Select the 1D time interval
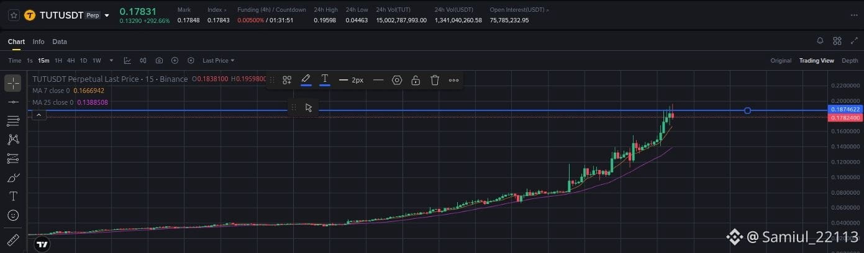The width and height of the screenshot is (864, 253). pyautogui.click(x=83, y=61)
